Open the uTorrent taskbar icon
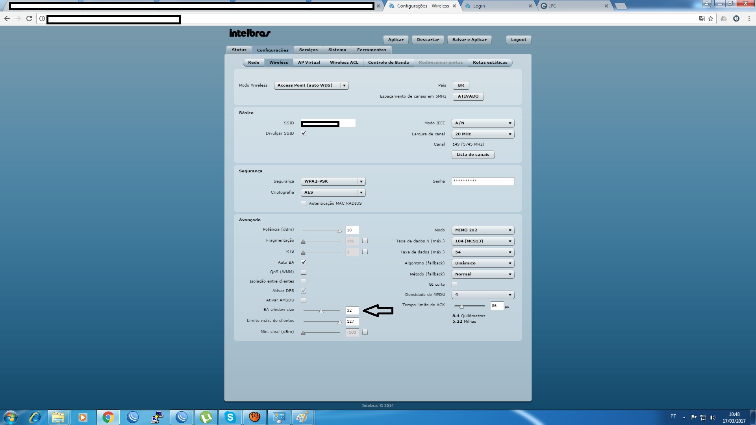This screenshot has width=756, height=425. tap(206, 417)
